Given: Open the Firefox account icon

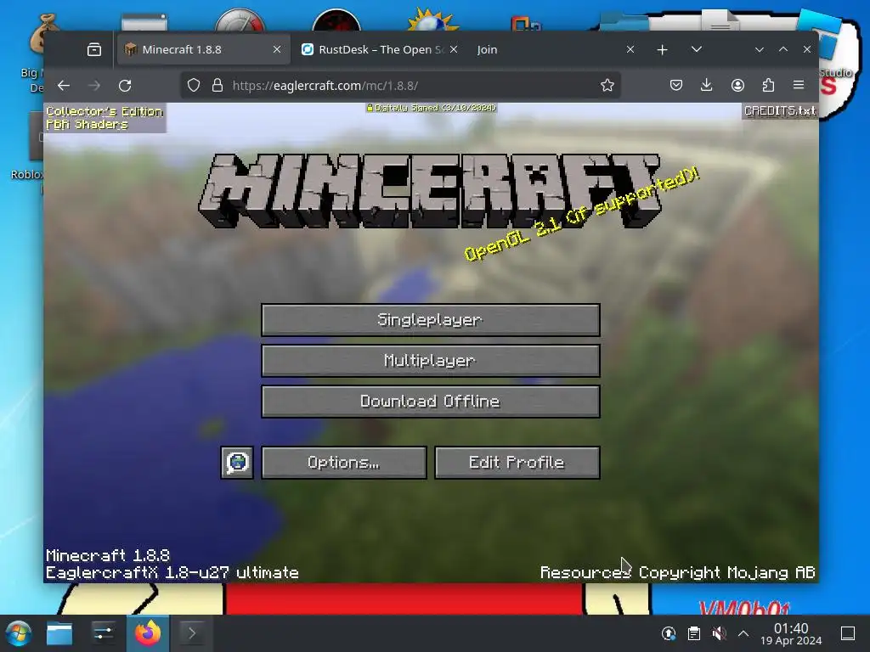Looking at the screenshot, I should point(737,86).
